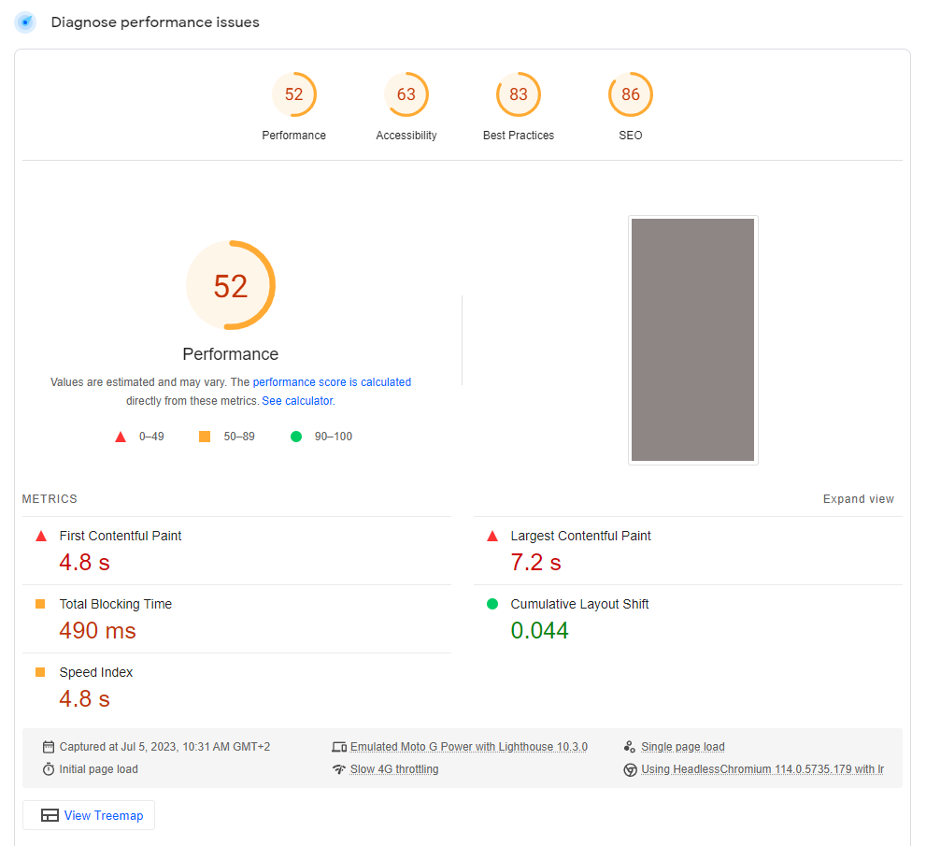Screen dimensions: 926x846
Task: Click the orange square beside Speed Index
Action: [40, 671]
